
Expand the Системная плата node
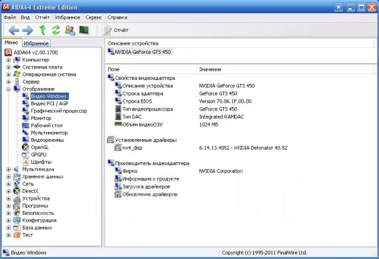click(x=8, y=67)
